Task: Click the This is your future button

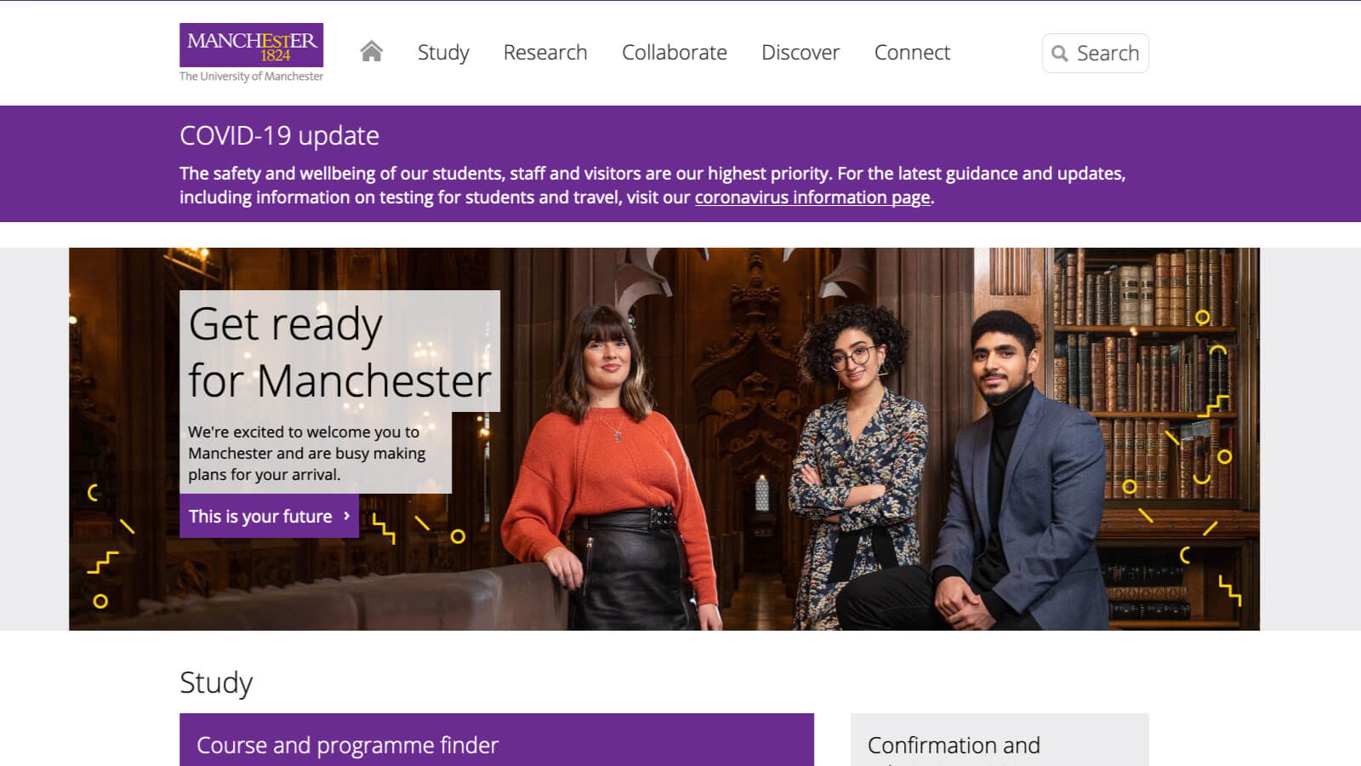Action: 269,516
